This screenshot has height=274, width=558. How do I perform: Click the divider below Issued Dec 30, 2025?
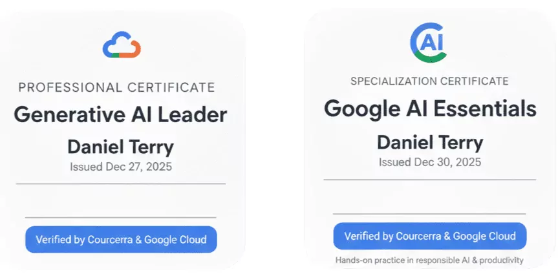(x=430, y=180)
